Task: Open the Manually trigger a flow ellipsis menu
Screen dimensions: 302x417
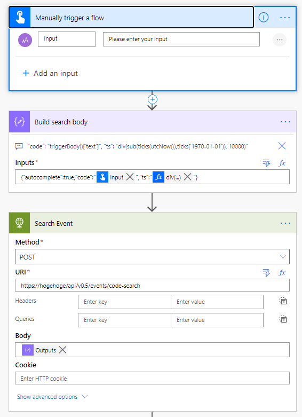Action: click(285, 18)
